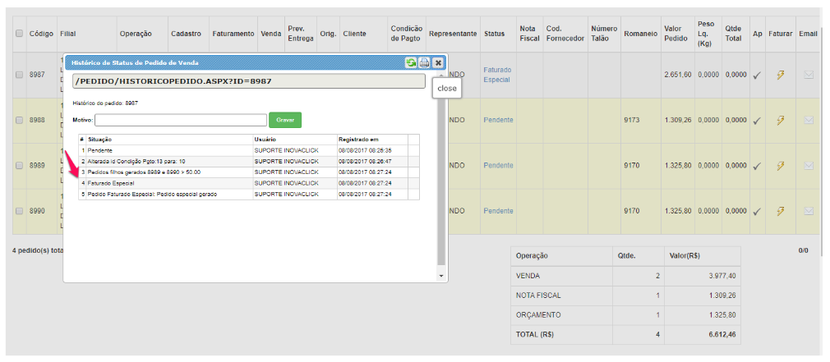This screenshot has width=830, height=362.
Task: Select the checkbox for order 8989
Action: click(x=19, y=166)
